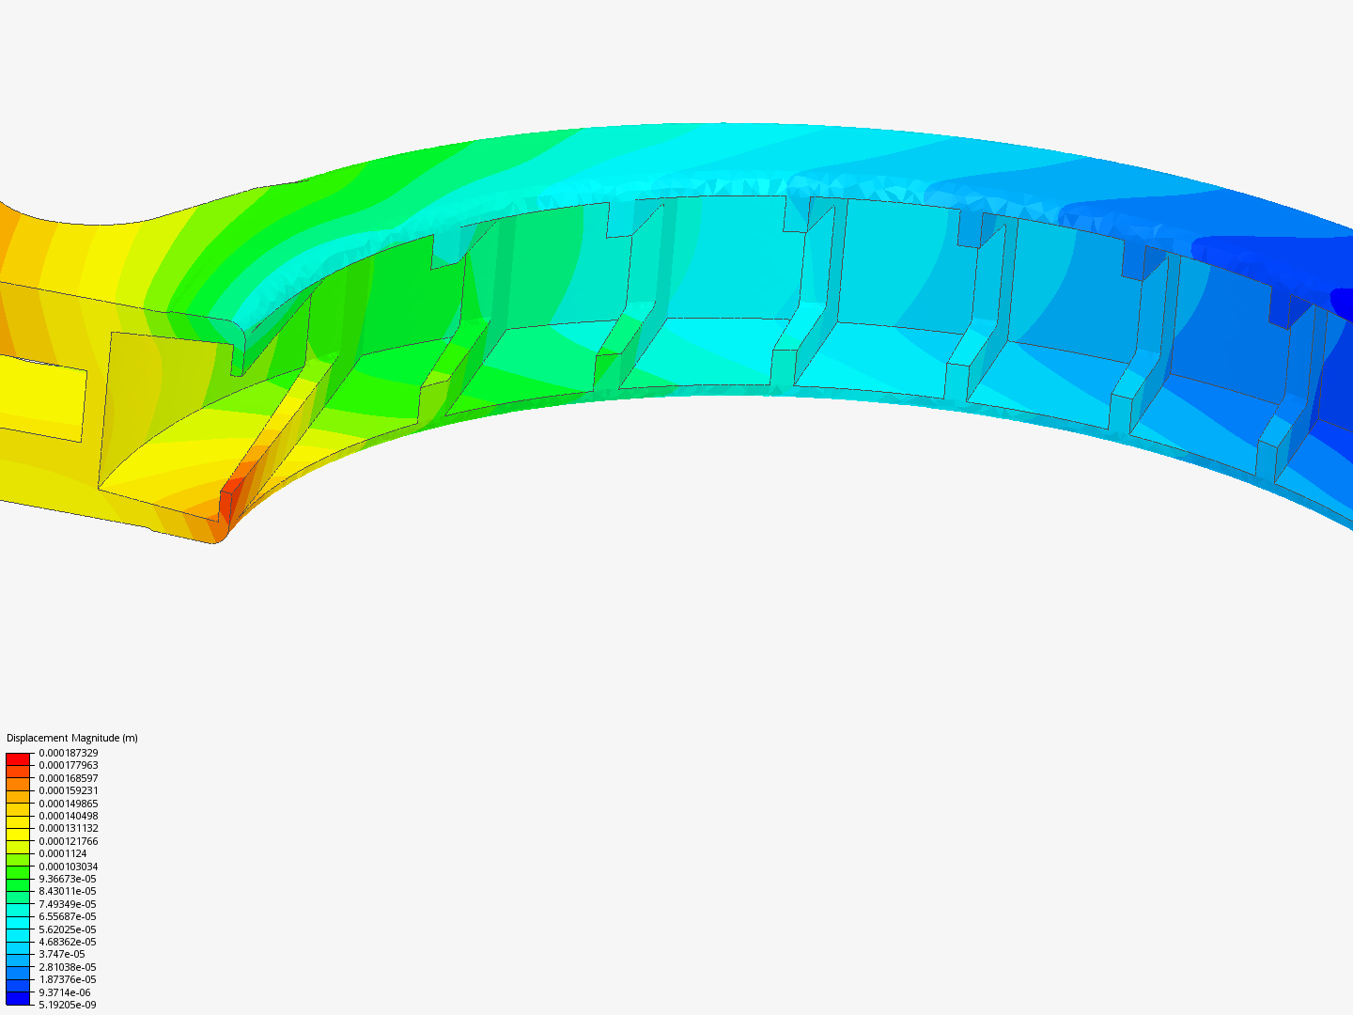
Task: Select the legend value 9.36673e-05
Action: click(x=68, y=879)
